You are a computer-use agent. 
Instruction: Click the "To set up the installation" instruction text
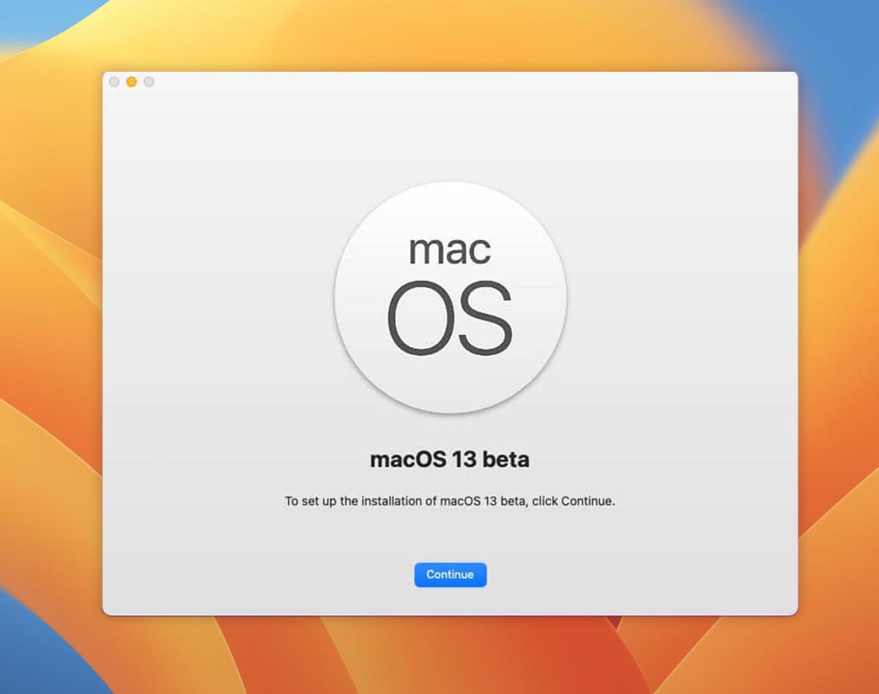(x=450, y=502)
